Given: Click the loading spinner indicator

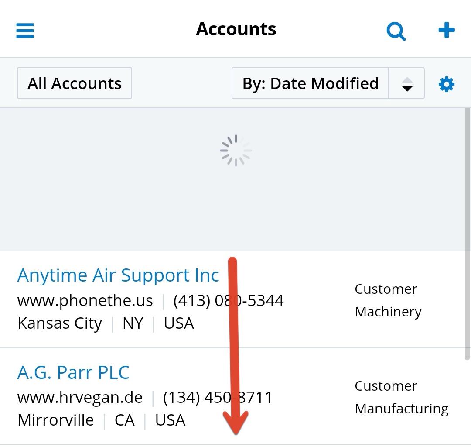Looking at the screenshot, I should pyautogui.click(x=235, y=151).
